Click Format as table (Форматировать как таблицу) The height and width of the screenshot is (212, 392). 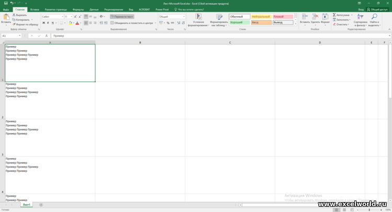[219, 20]
